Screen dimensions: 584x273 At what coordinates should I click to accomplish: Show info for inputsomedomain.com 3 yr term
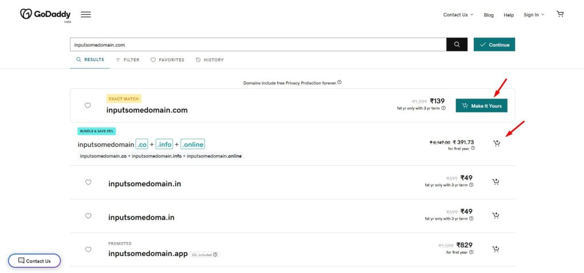coord(443,108)
